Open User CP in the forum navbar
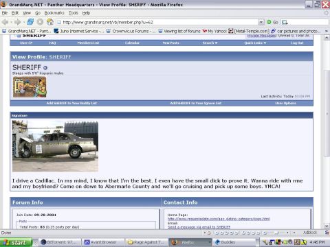The height and width of the screenshot is (247, 330). point(26,43)
